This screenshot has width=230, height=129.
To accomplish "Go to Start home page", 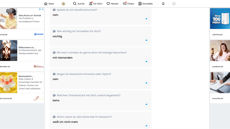I will 49,4.
